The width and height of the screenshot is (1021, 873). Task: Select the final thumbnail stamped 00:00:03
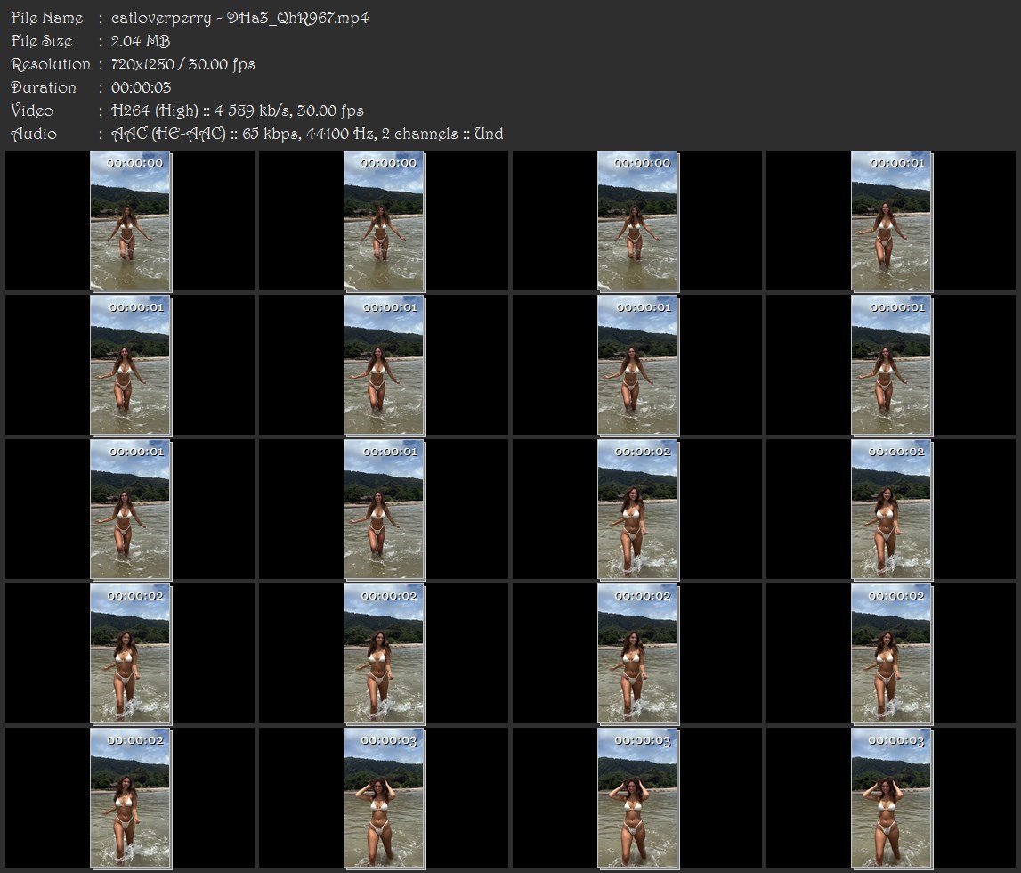[891, 799]
